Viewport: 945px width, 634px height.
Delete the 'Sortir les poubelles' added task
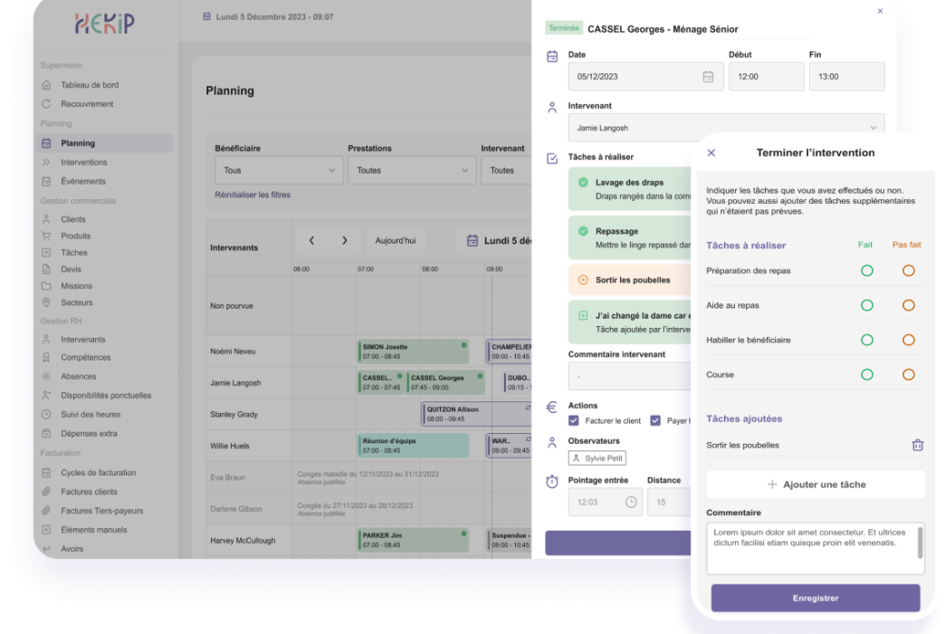pos(917,445)
